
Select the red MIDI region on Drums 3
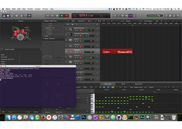click(117, 51)
